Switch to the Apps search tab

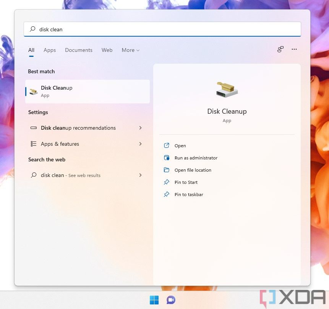pos(50,50)
